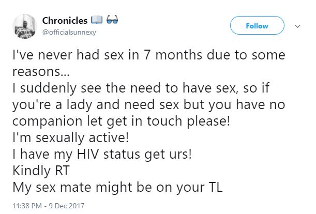Click the last tweet line ending "your TL"
The width and height of the screenshot is (316, 214).
(x=117, y=188)
